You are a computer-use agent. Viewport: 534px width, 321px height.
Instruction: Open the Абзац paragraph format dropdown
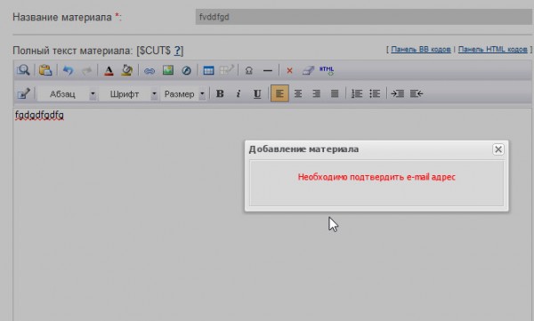pos(67,93)
